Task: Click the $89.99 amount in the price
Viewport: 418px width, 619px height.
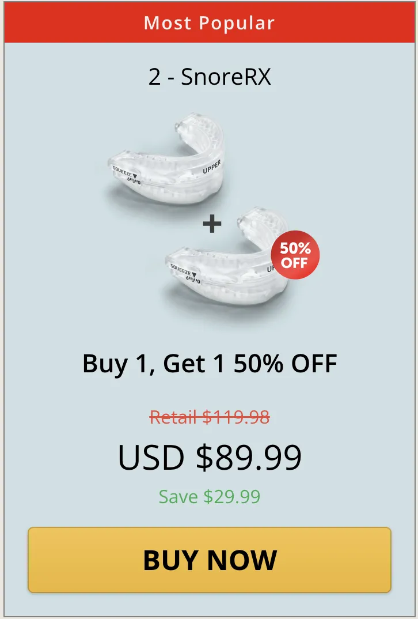Action: [x=249, y=456]
